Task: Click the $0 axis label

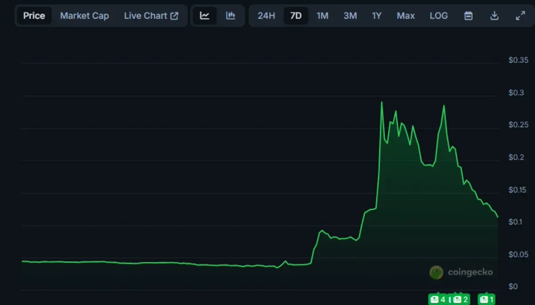Action: click(x=514, y=286)
